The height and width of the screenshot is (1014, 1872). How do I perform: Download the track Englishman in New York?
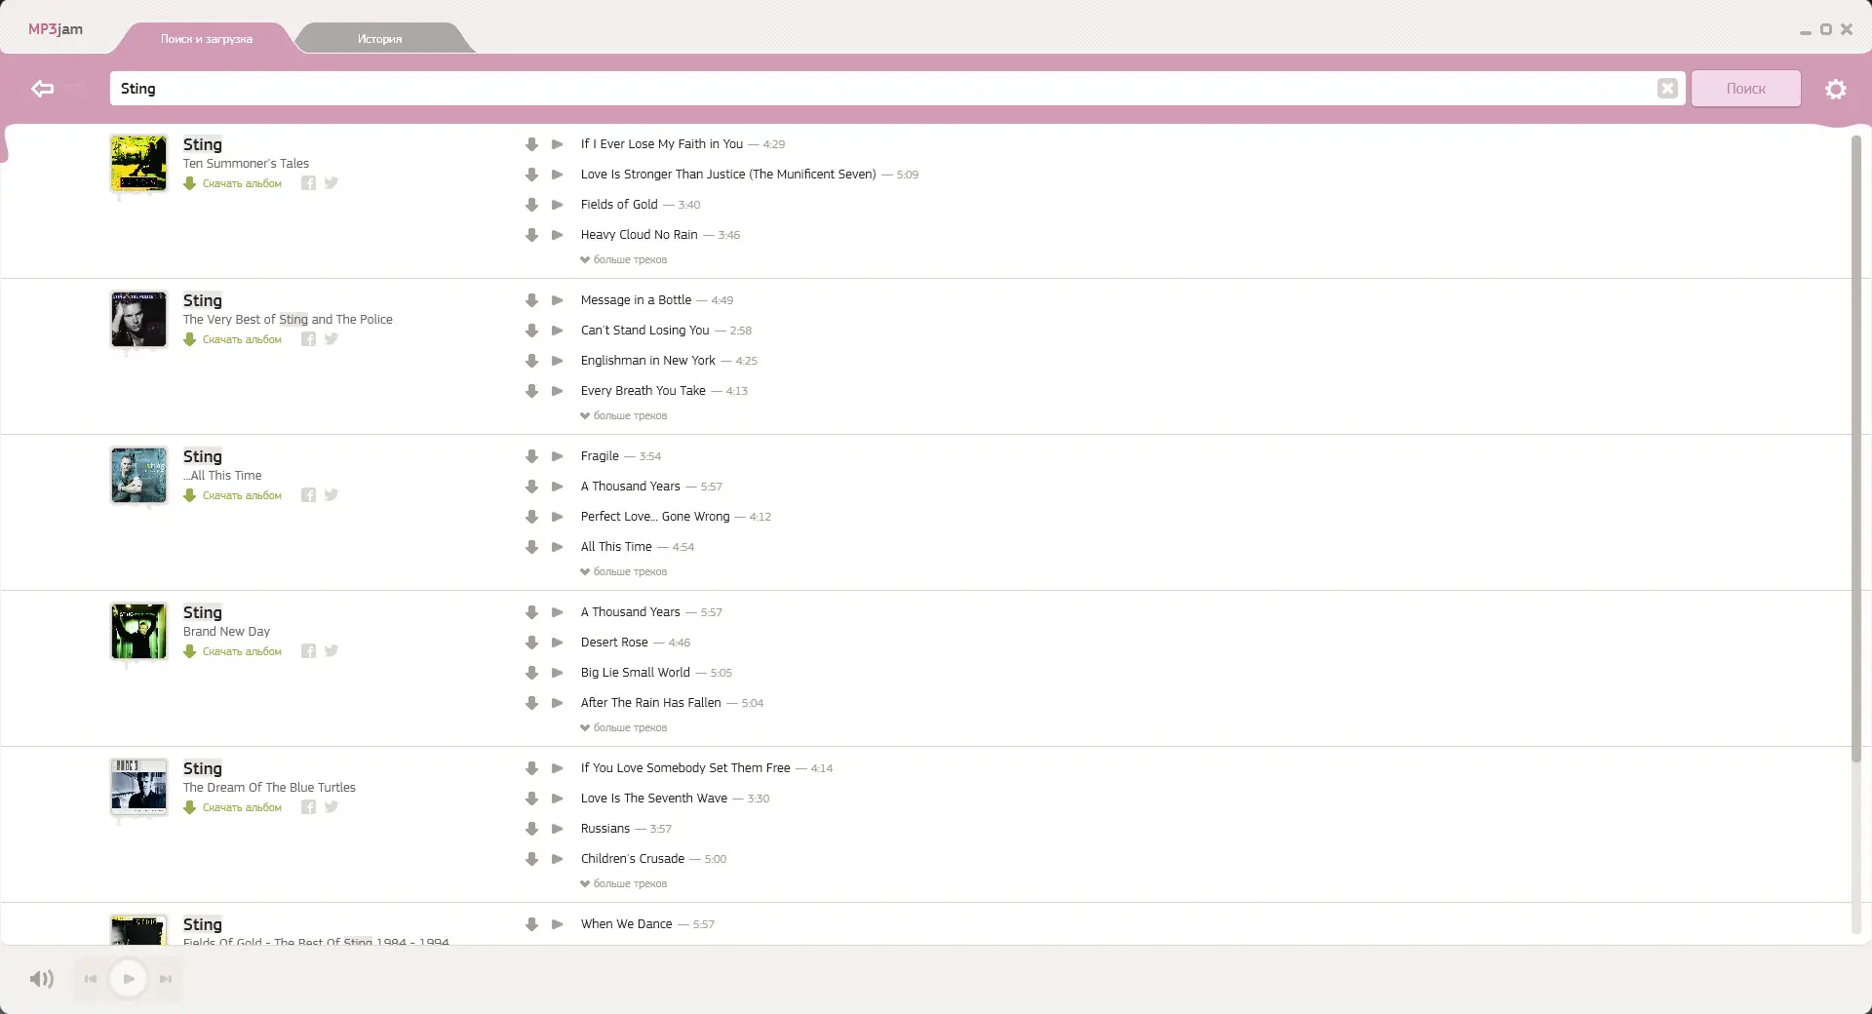(x=531, y=361)
